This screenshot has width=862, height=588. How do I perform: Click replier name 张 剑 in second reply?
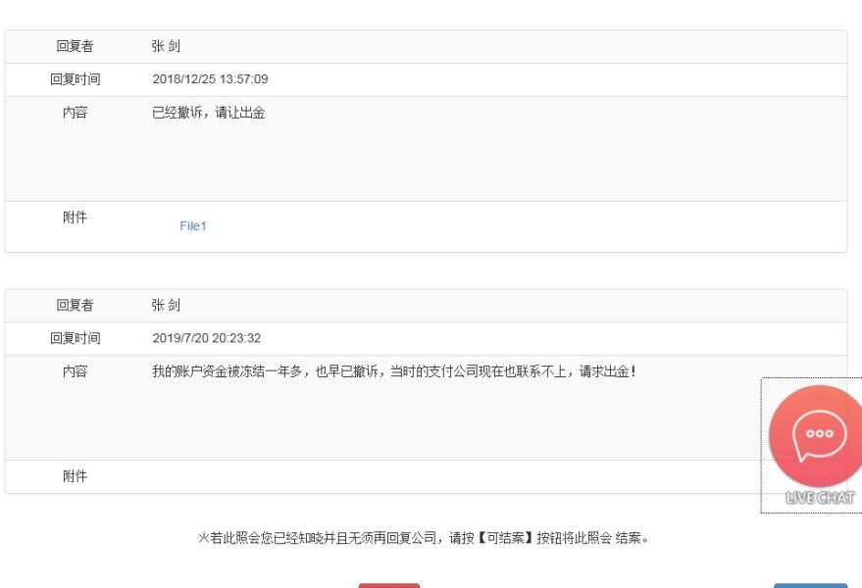pyautogui.click(x=166, y=305)
